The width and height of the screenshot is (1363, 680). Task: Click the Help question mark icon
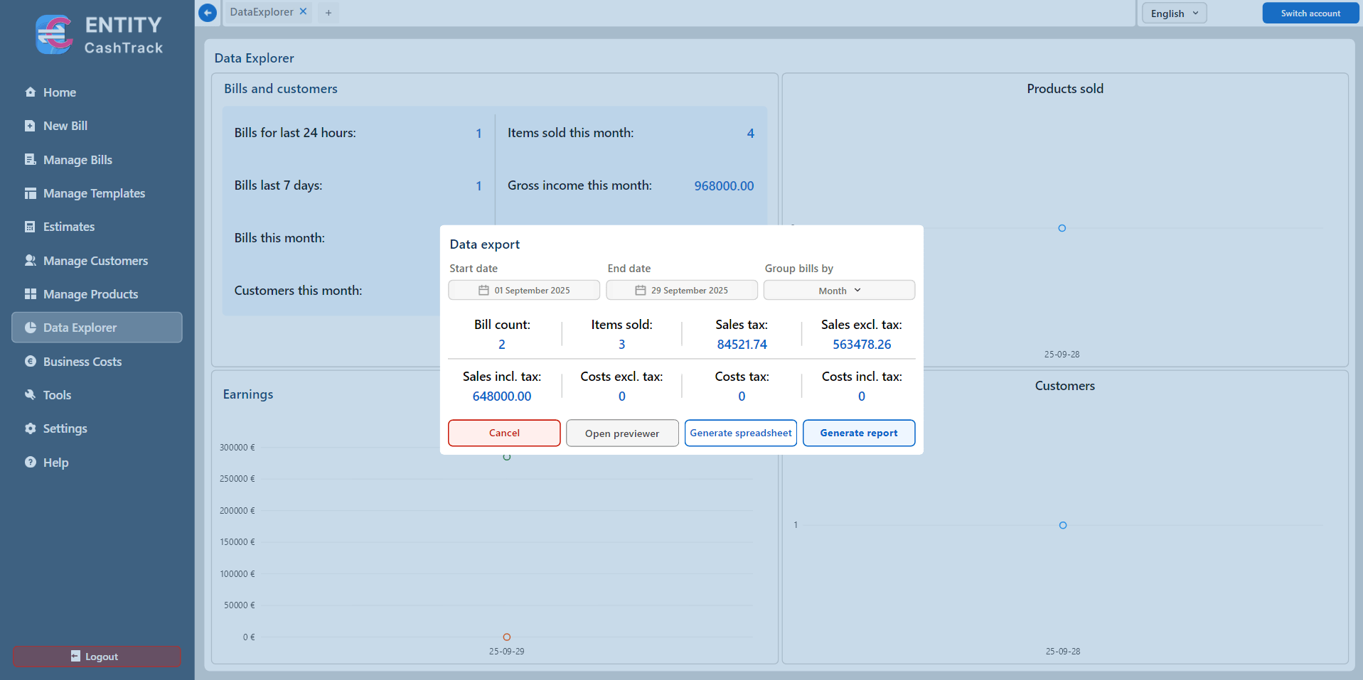(x=30, y=463)
